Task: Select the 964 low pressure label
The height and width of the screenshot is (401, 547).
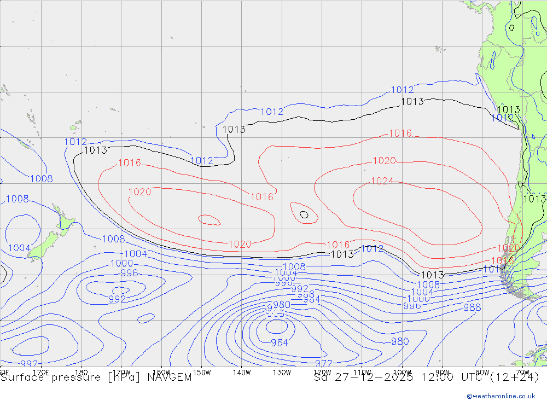Action: click(280, 342)
